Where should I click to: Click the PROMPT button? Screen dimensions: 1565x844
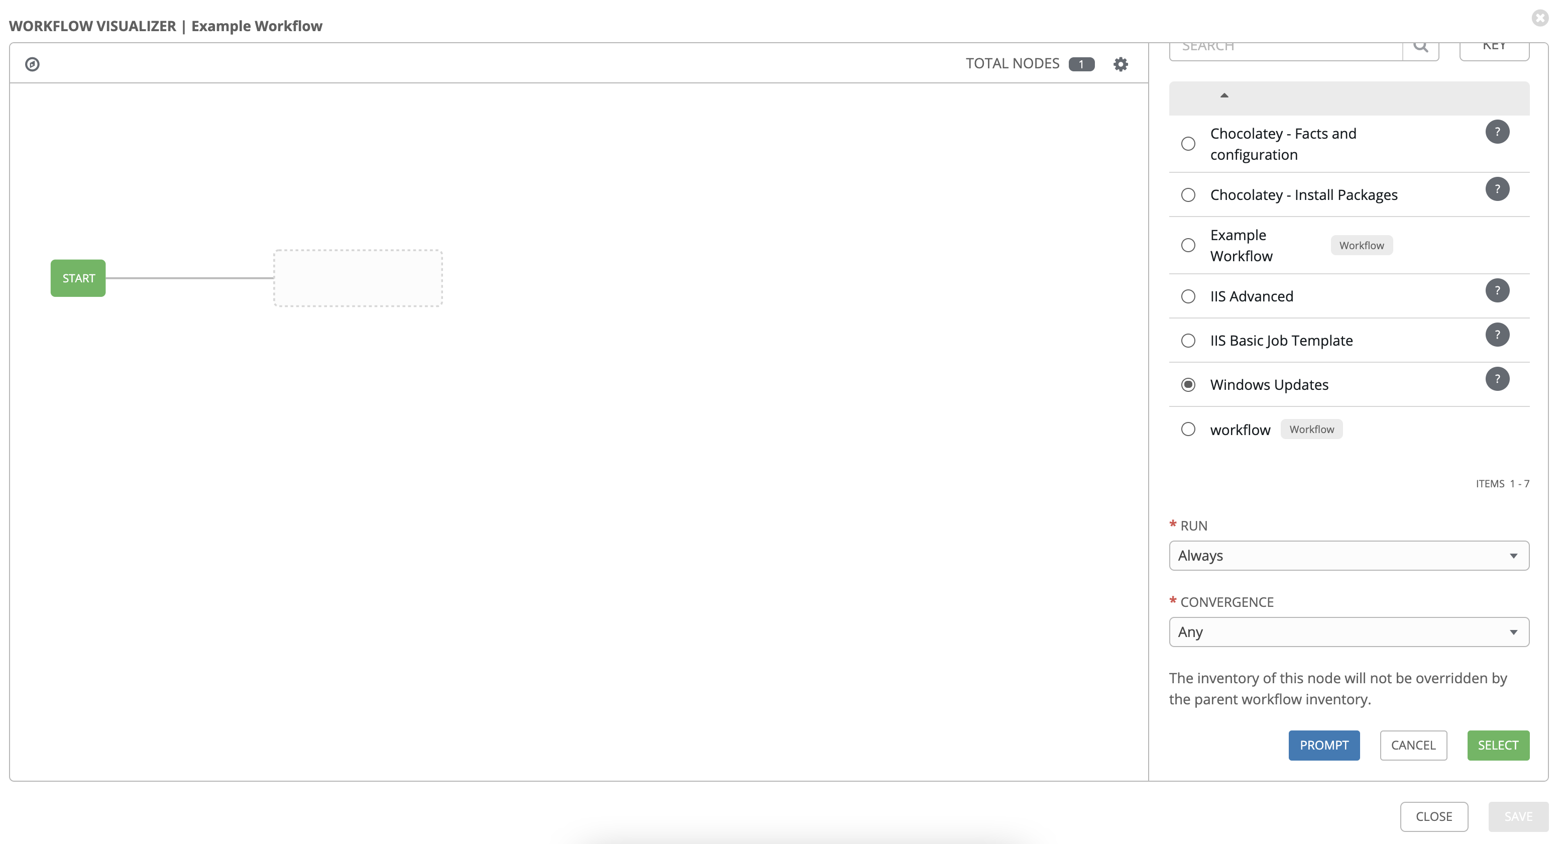click(1324, 746)
